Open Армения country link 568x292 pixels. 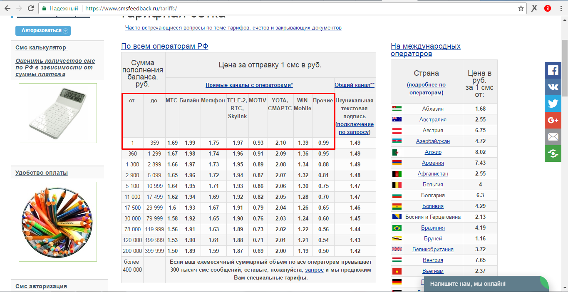[433, 163]
